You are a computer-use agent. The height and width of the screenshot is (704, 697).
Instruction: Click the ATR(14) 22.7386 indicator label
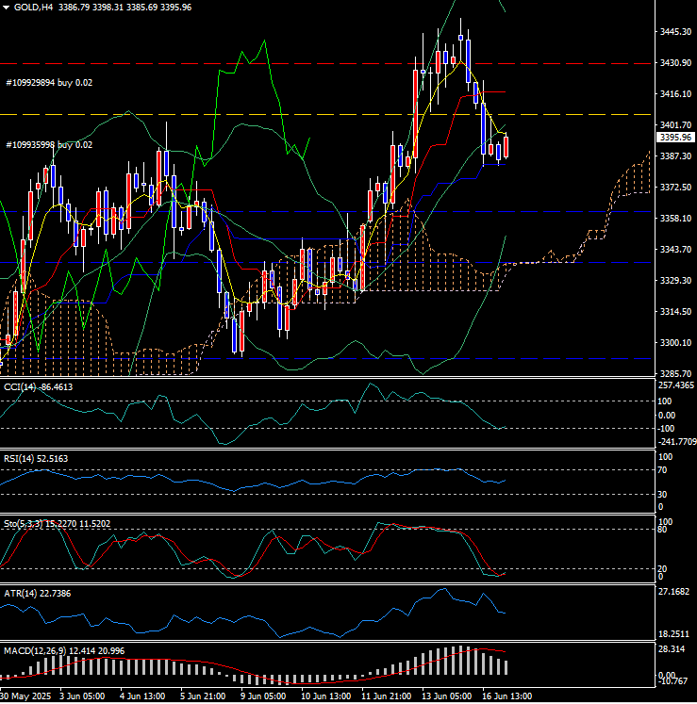point(38,593)
